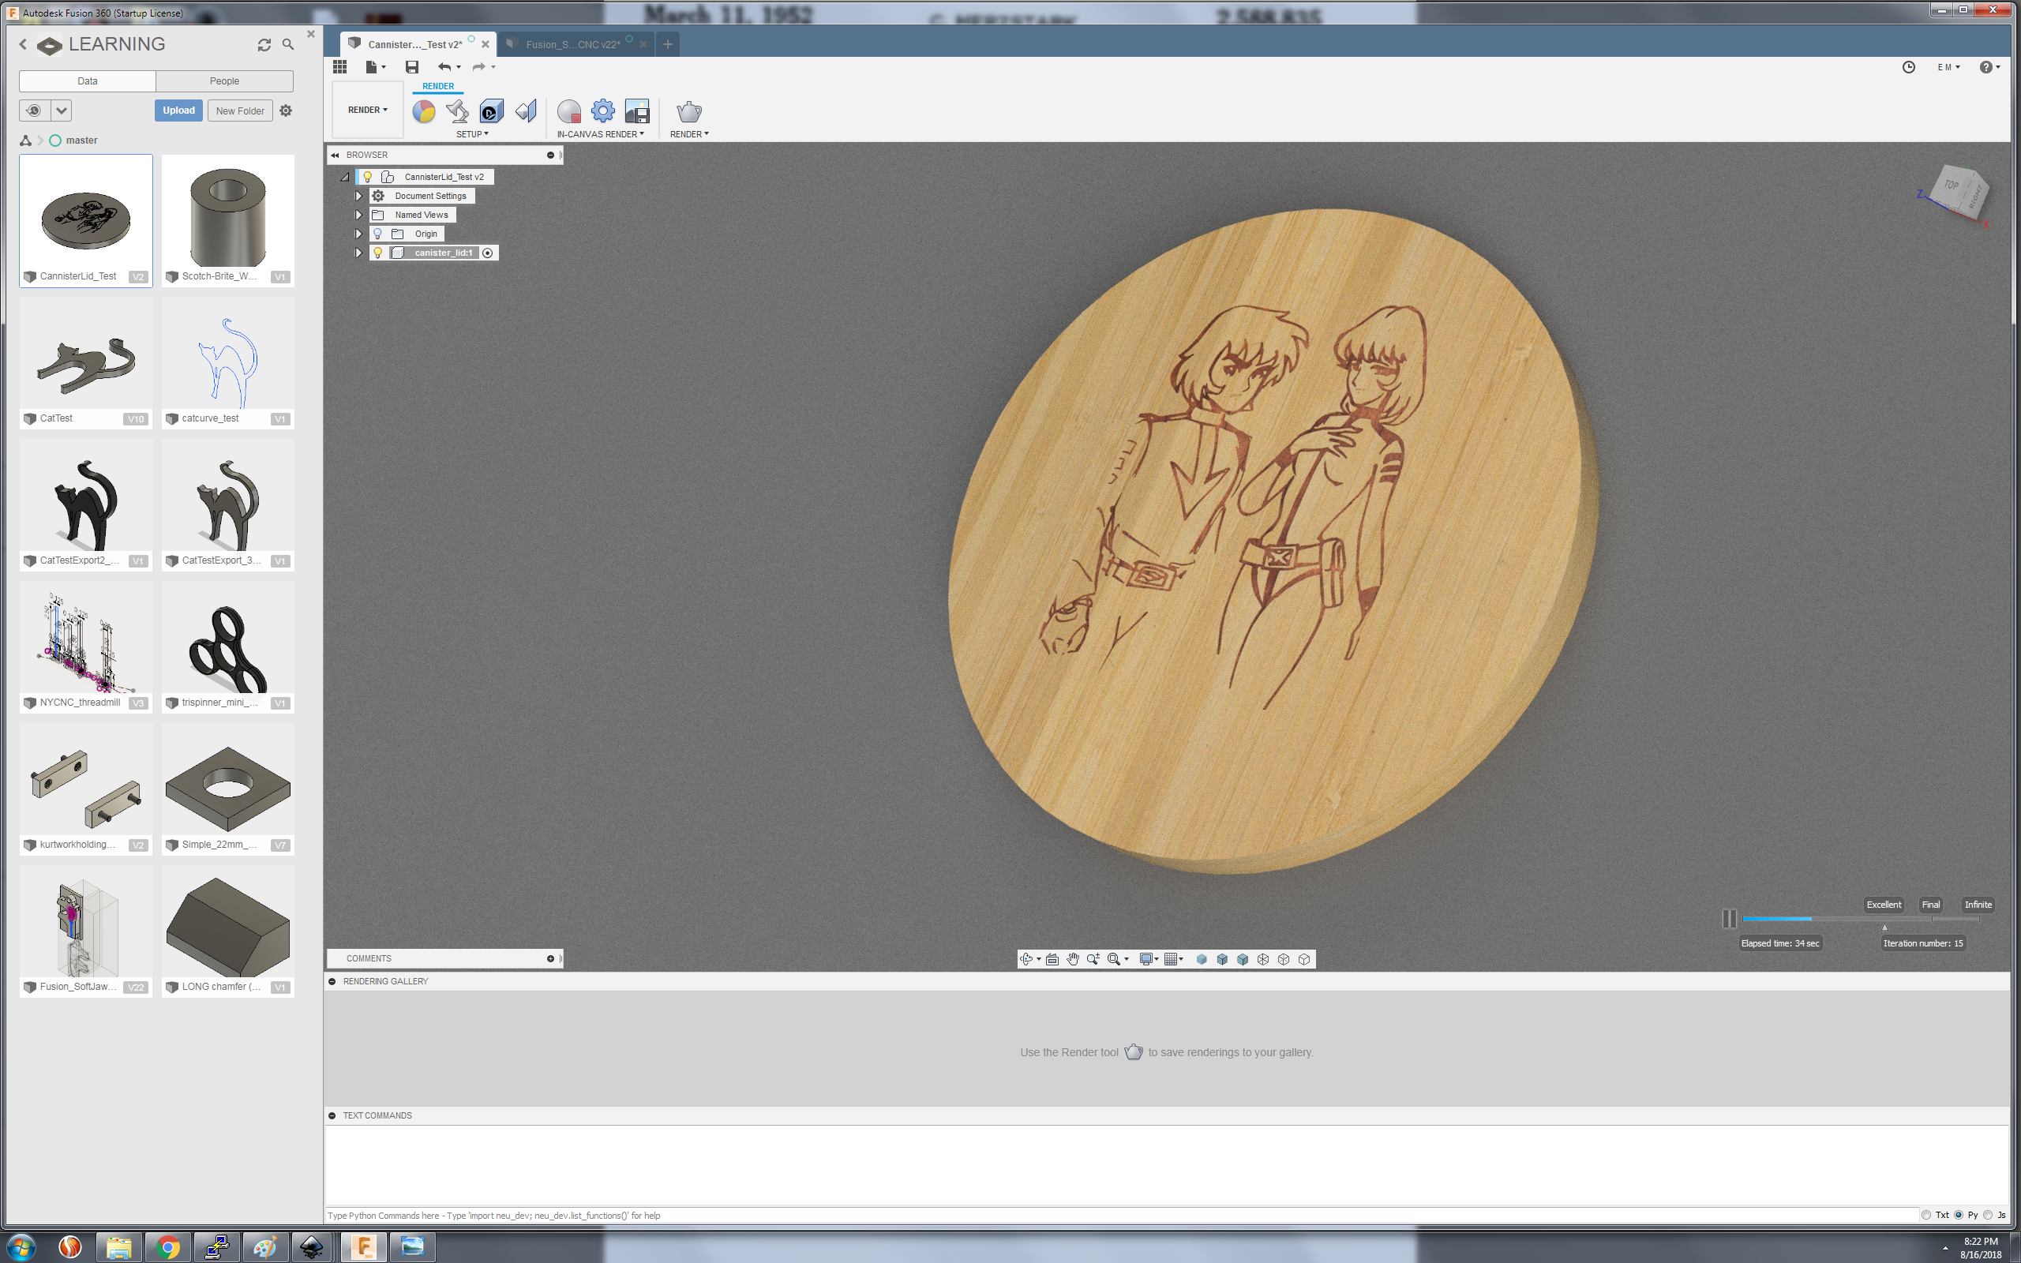
Task: Open the data panel settings gear
Action: pyautogui.click(x=286, y=111)
